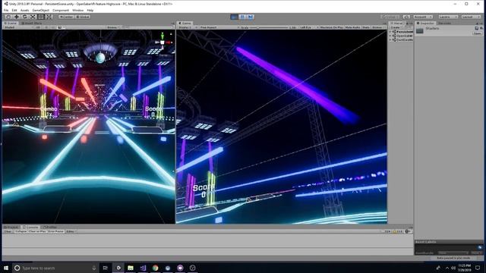Switch to the Hierarchy tab

coord(396,24)
